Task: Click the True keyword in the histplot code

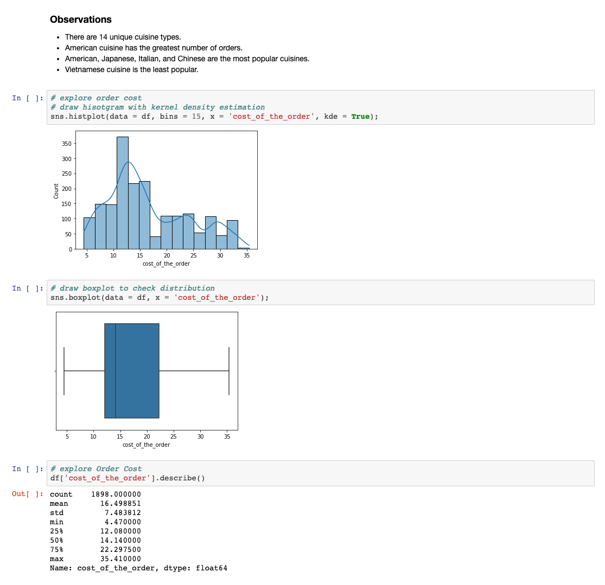Action: [x=361, y=116]
